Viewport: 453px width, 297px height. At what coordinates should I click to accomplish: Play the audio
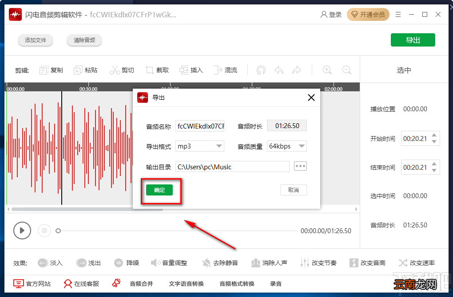tap(22, 231)
